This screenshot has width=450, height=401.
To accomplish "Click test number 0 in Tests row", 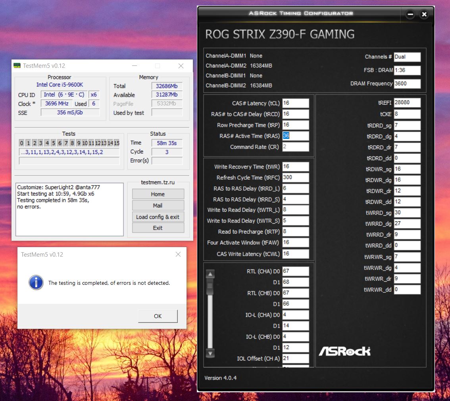I will pyautogui.click(x=21, y=143).
